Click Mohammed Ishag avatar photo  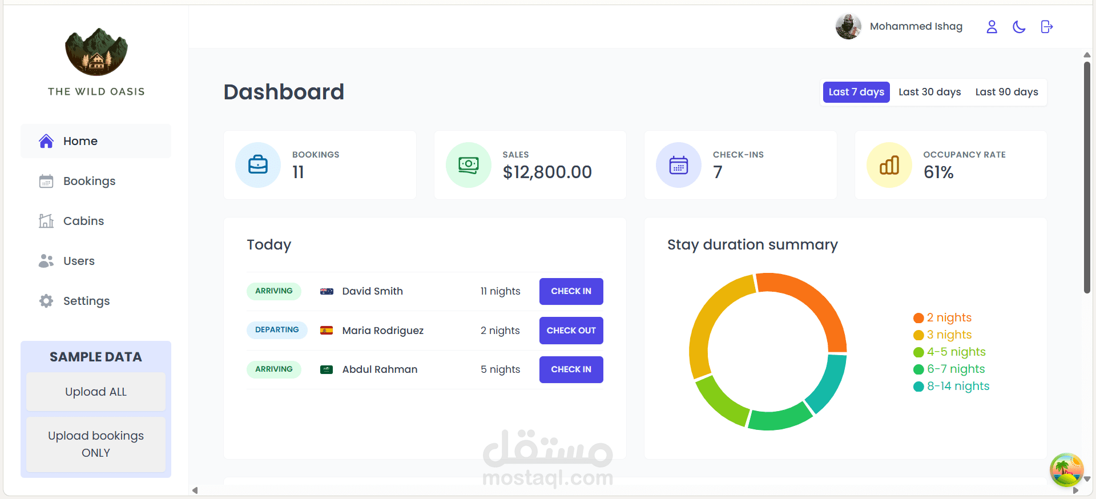point(848,26)
